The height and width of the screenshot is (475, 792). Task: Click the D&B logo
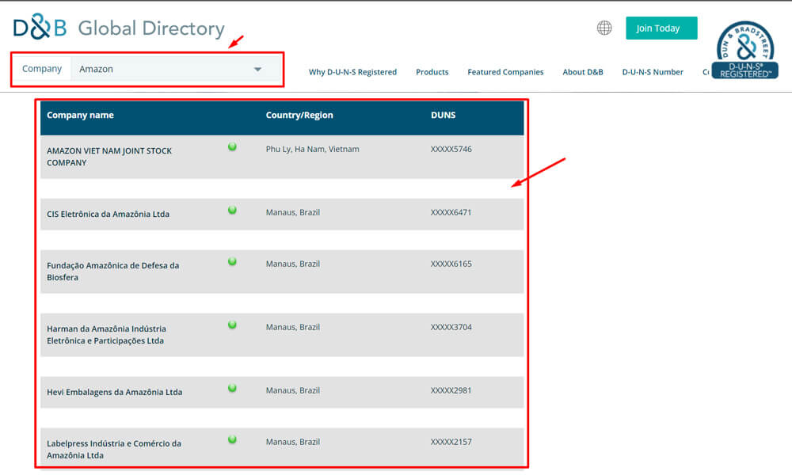pos(40,27)
